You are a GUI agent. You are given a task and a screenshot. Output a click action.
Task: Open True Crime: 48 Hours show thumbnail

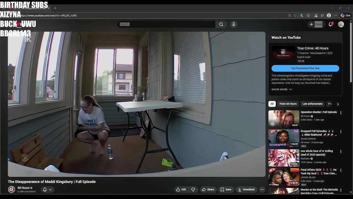[x=283, y=53]
